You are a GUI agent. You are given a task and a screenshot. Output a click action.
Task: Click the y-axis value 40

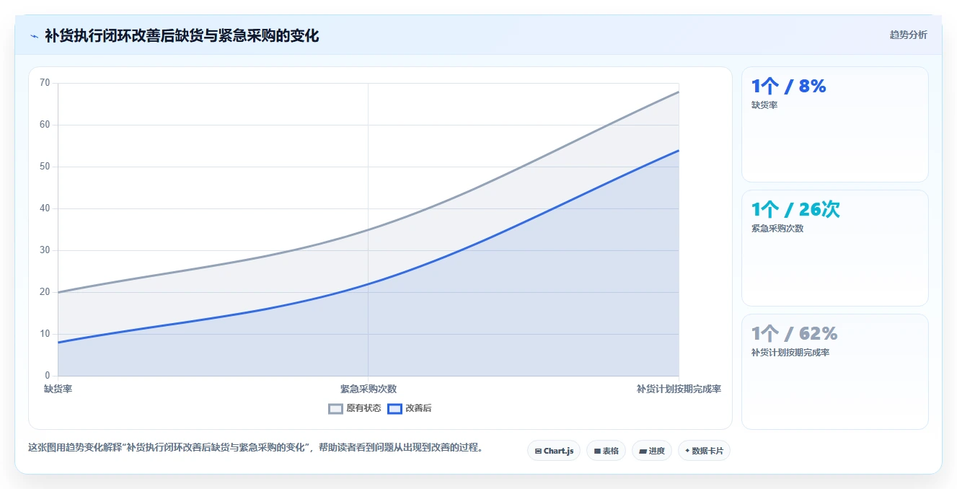45,208
